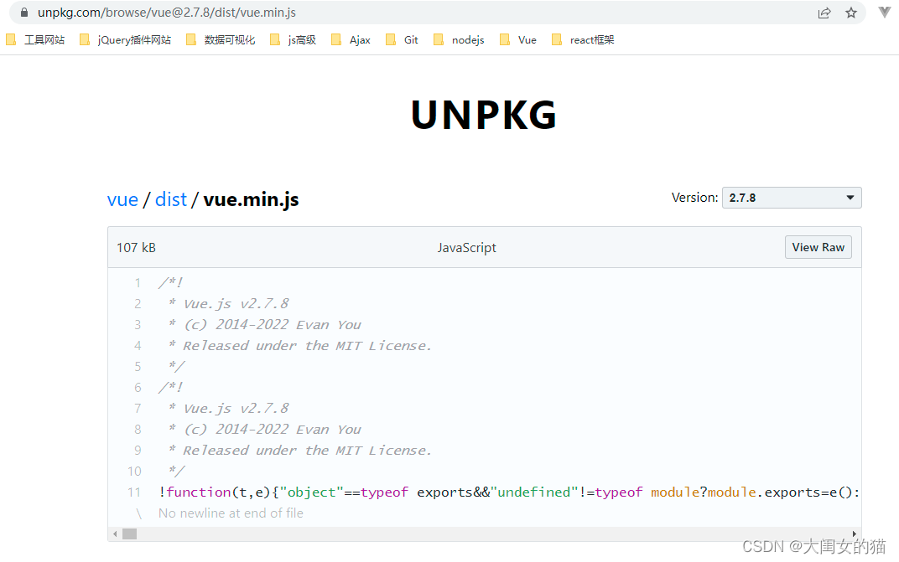This screenshot has height=562, width=899.
Task: Open the nodejs bookmark folder
Action: tap(460, 39)
